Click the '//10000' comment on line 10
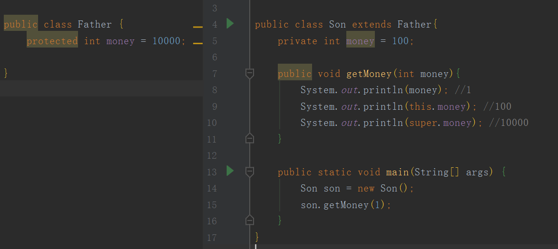The image size is (558, 249). [x=509, y=123]
